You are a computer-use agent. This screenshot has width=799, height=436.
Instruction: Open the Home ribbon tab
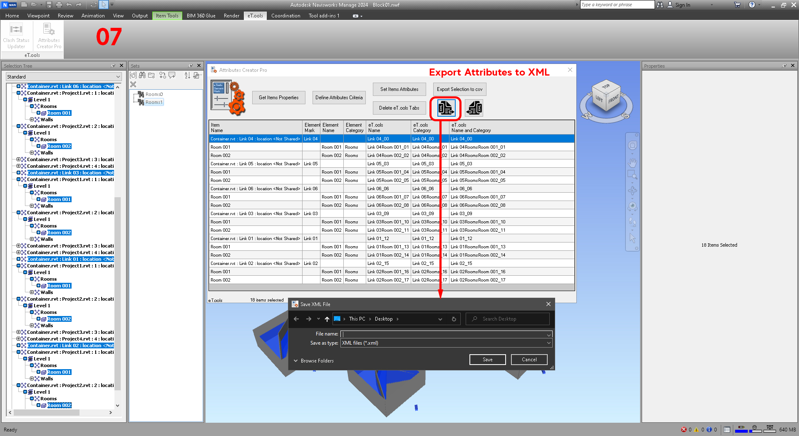point(12,16)
